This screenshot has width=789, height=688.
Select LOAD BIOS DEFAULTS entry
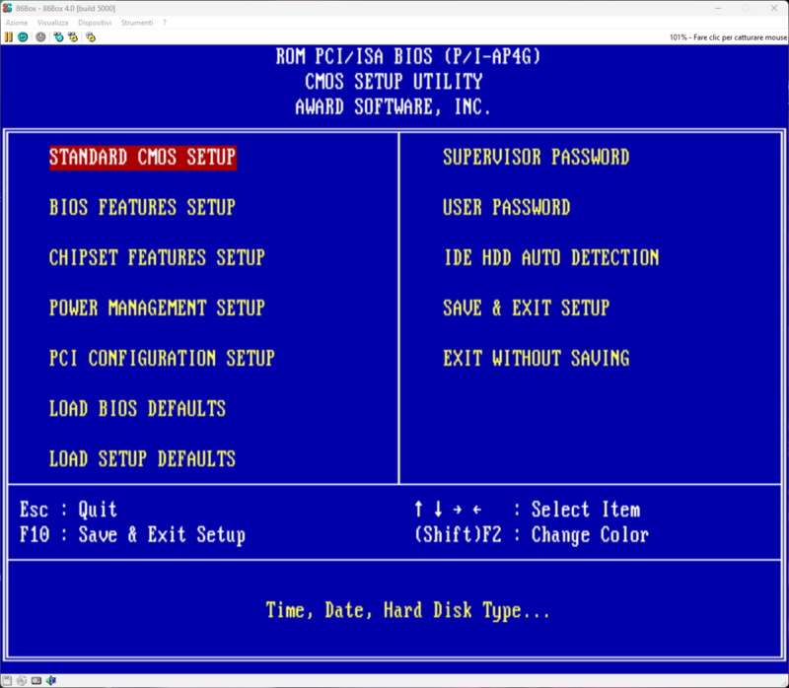point(137,408)
